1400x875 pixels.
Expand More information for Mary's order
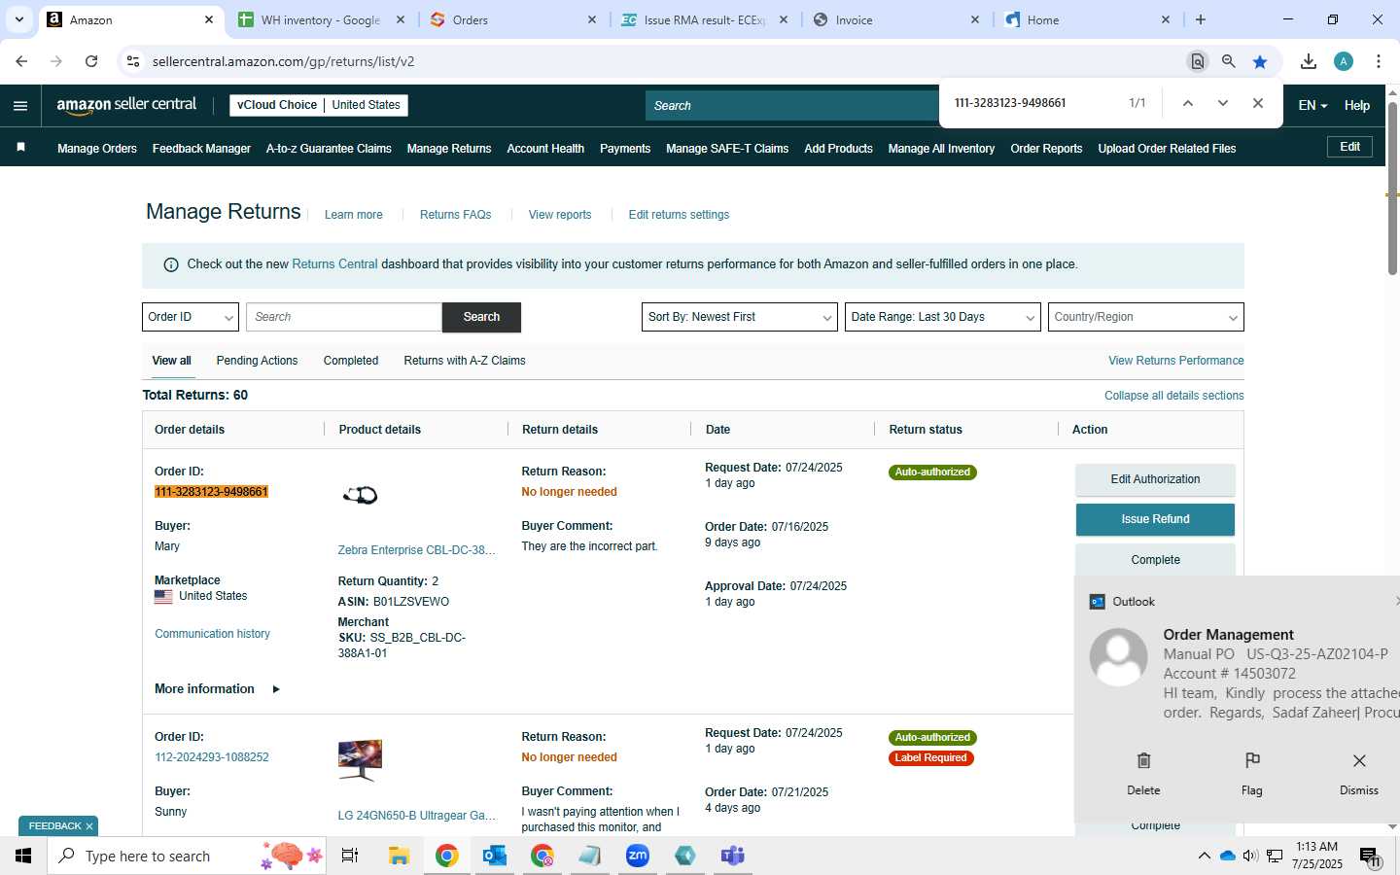[217, 689]
